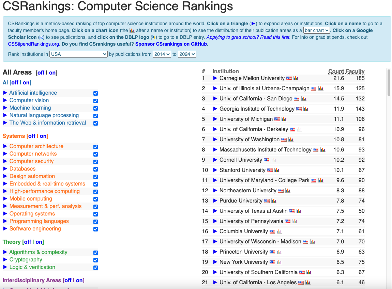Open the chart icon for University of Michigan
The image size is (392, 289).
[284, 119]
